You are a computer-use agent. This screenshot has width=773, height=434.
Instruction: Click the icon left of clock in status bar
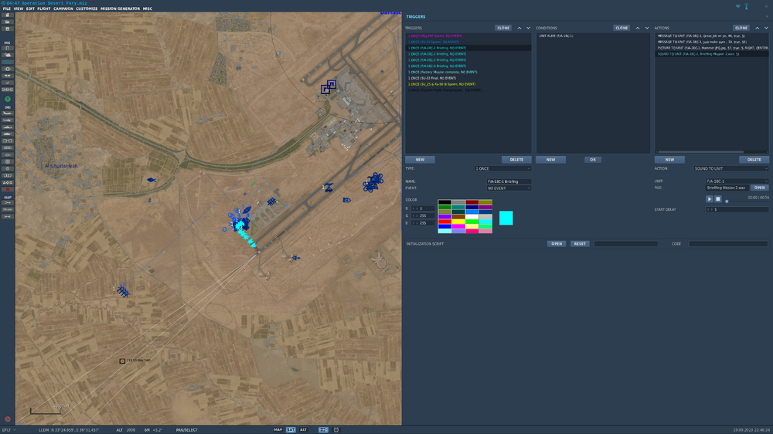pos(323,429)
